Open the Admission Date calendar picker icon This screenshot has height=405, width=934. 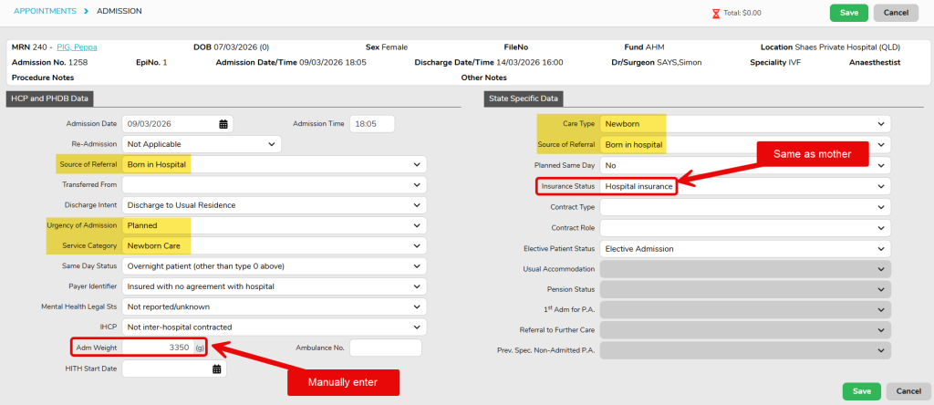coord(223,124)
